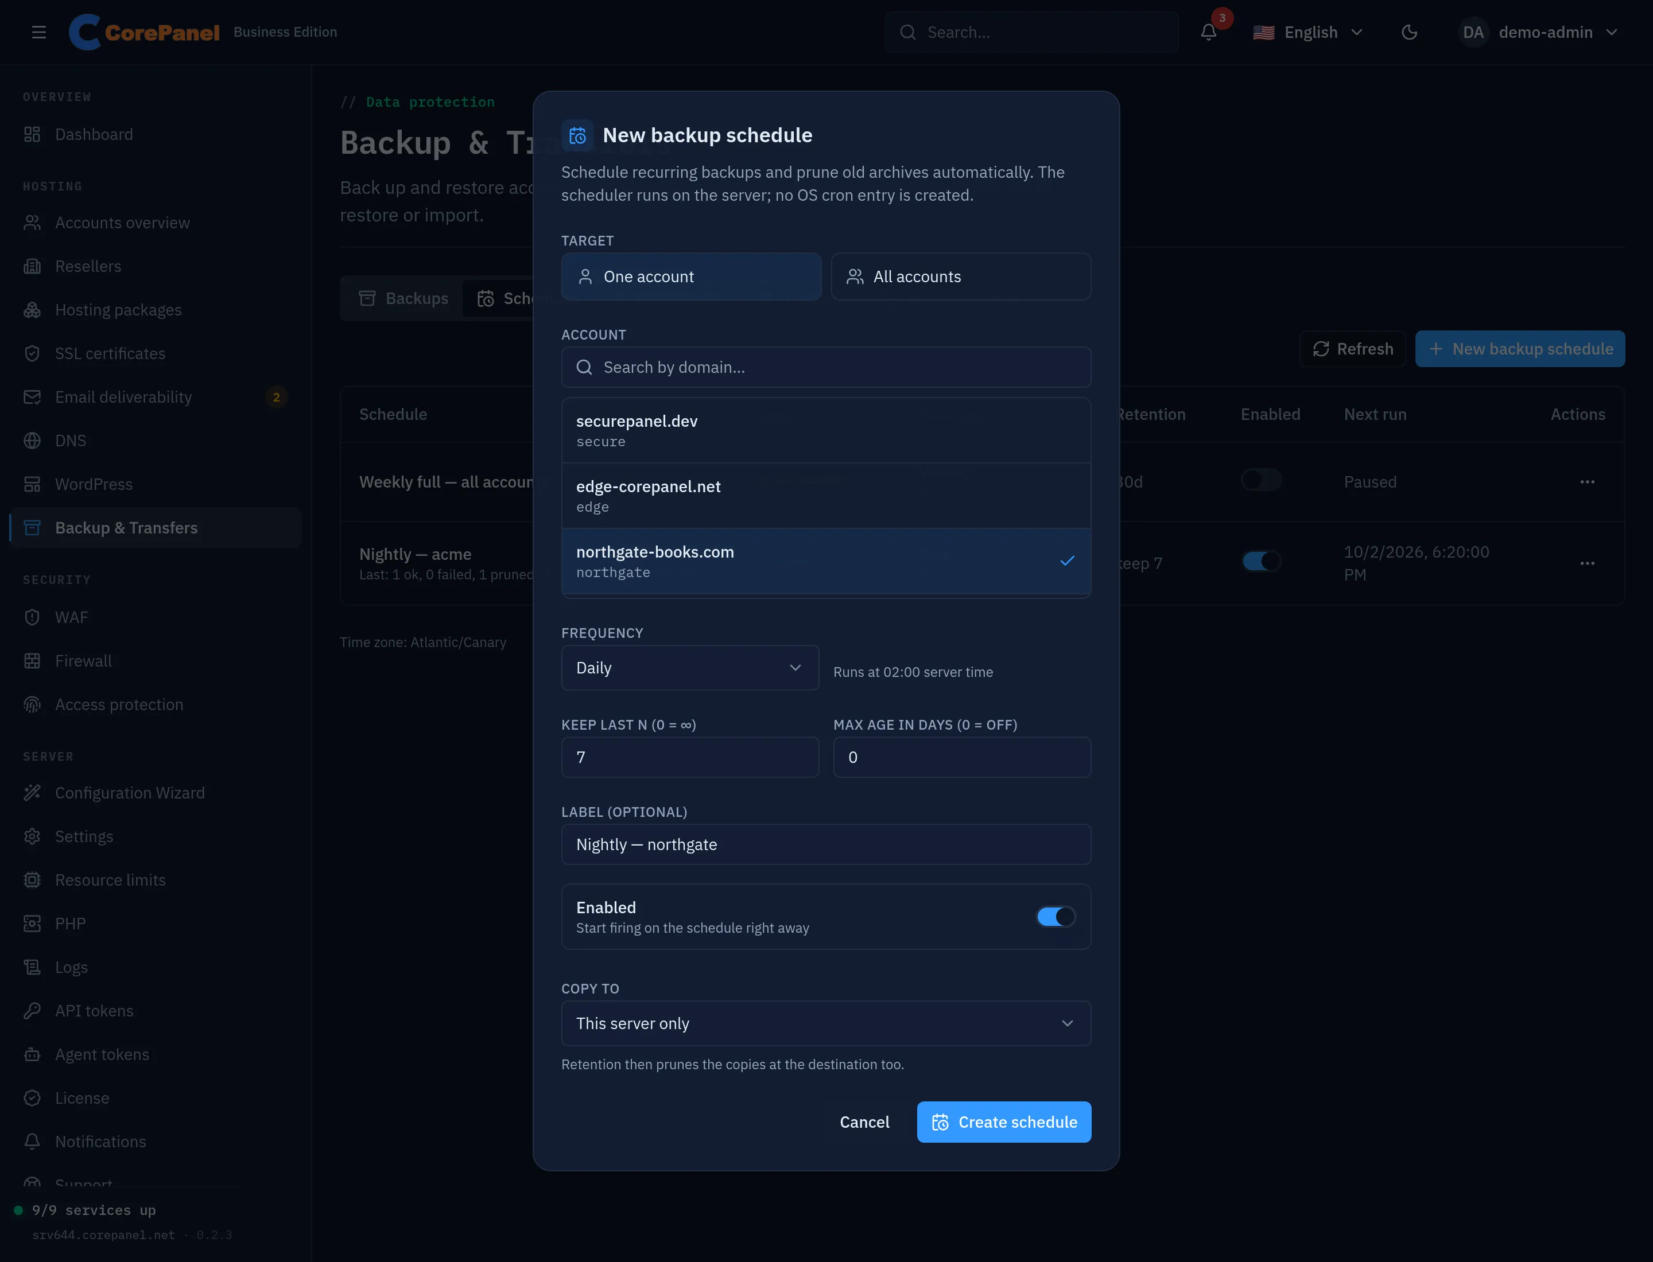Toggle the Enabled switch in the dialog
The width and height of the screenshot is (1653, 1262).
pos(1056,917)
